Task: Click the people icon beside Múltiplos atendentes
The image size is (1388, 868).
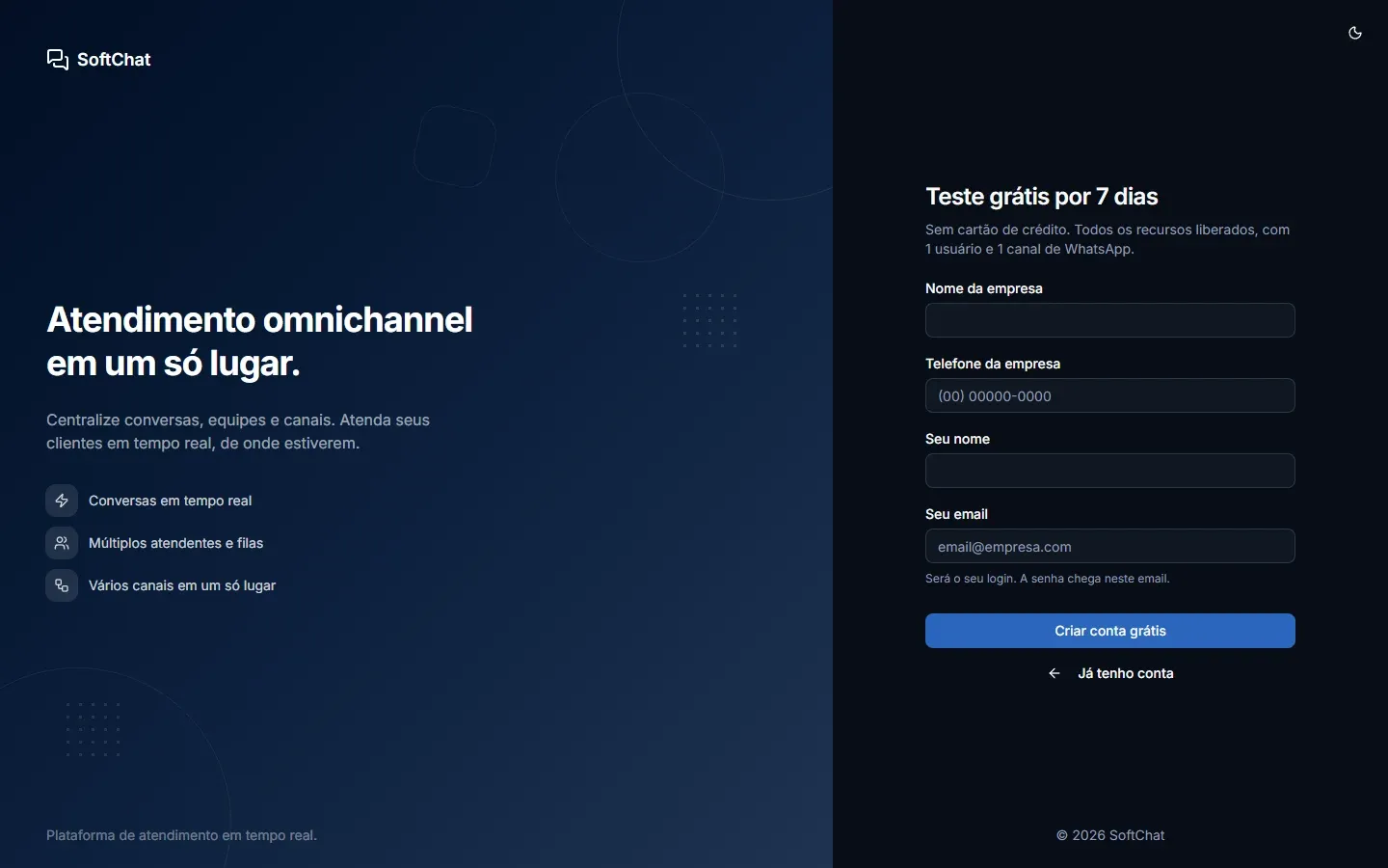Action: (x=62, y=543)
